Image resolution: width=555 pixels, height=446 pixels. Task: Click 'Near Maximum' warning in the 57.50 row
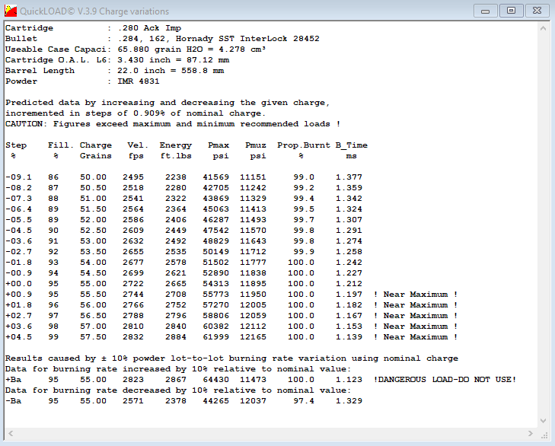[416, 337]
